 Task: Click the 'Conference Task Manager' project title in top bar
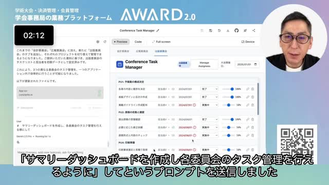point(137,30)
